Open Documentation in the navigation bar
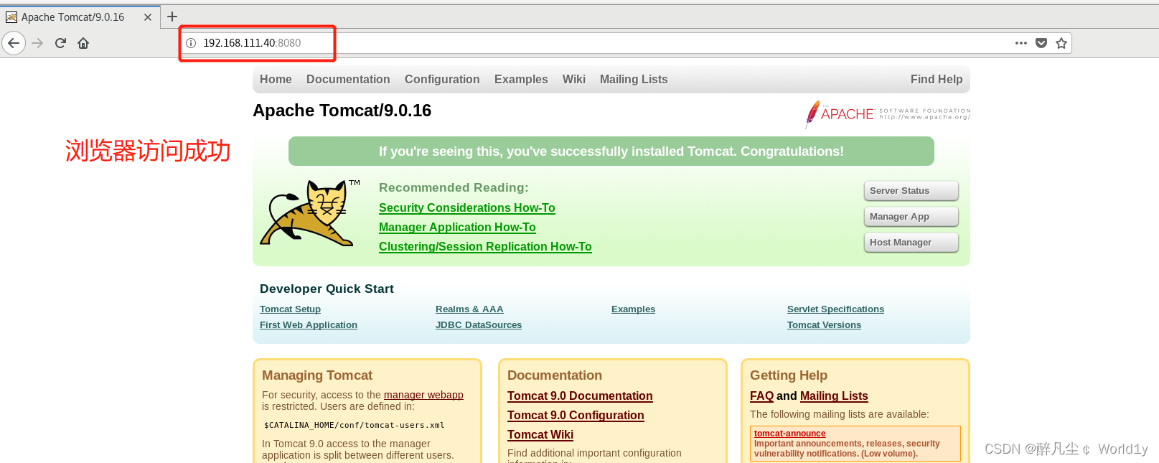The height and width of the screenshot is (463, 1159). [348, 80]
